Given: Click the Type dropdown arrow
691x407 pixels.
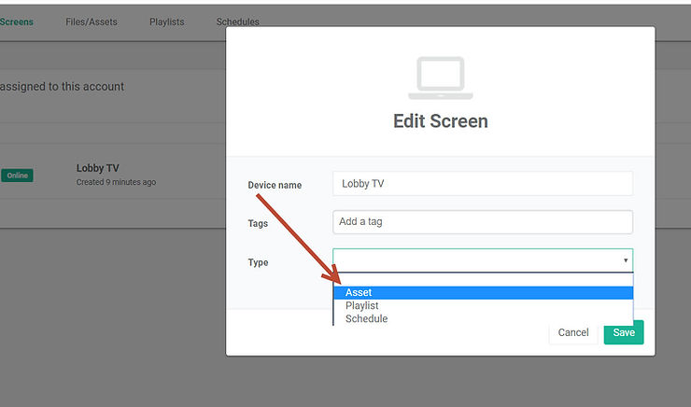Looking at the screenshot, I should pos(626,260).
